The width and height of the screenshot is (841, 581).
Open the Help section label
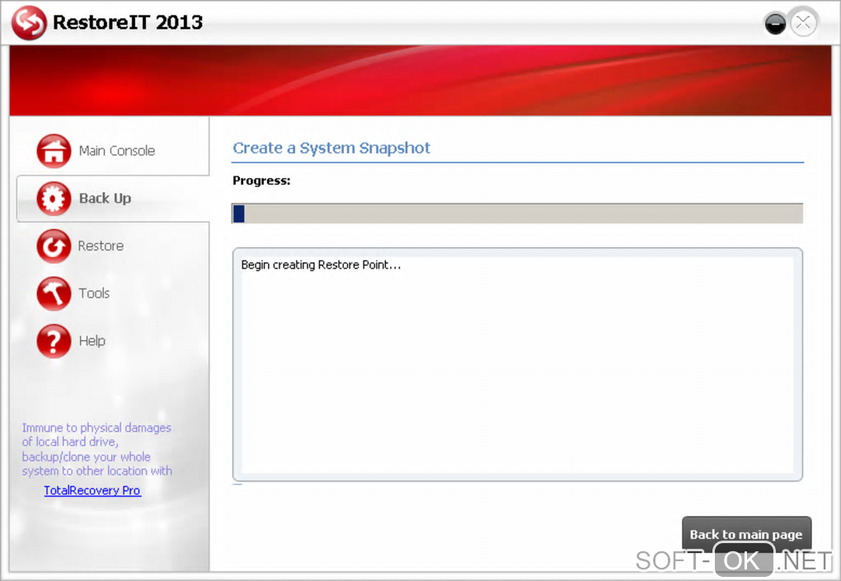point(92,341)
